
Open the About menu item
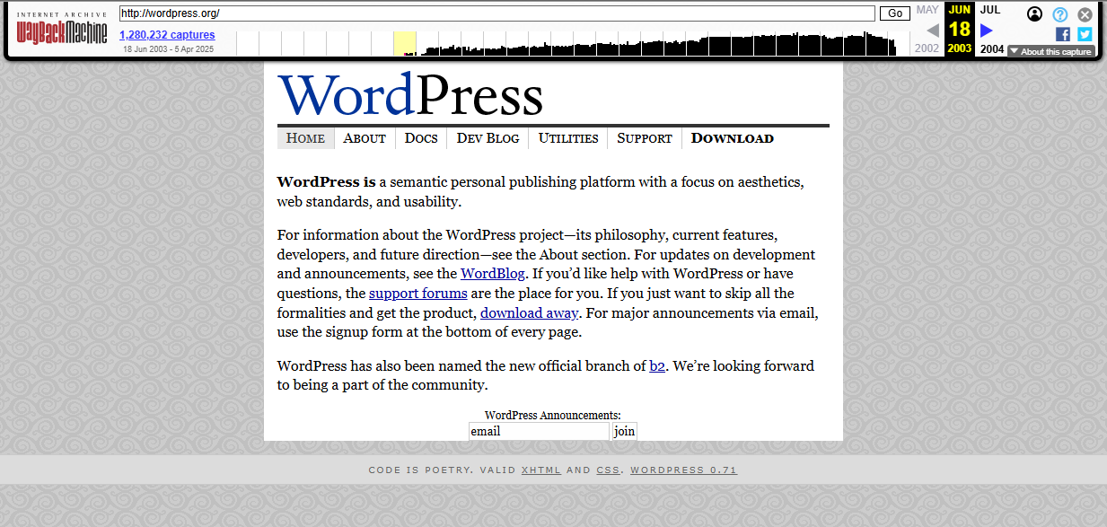(365, 138)
